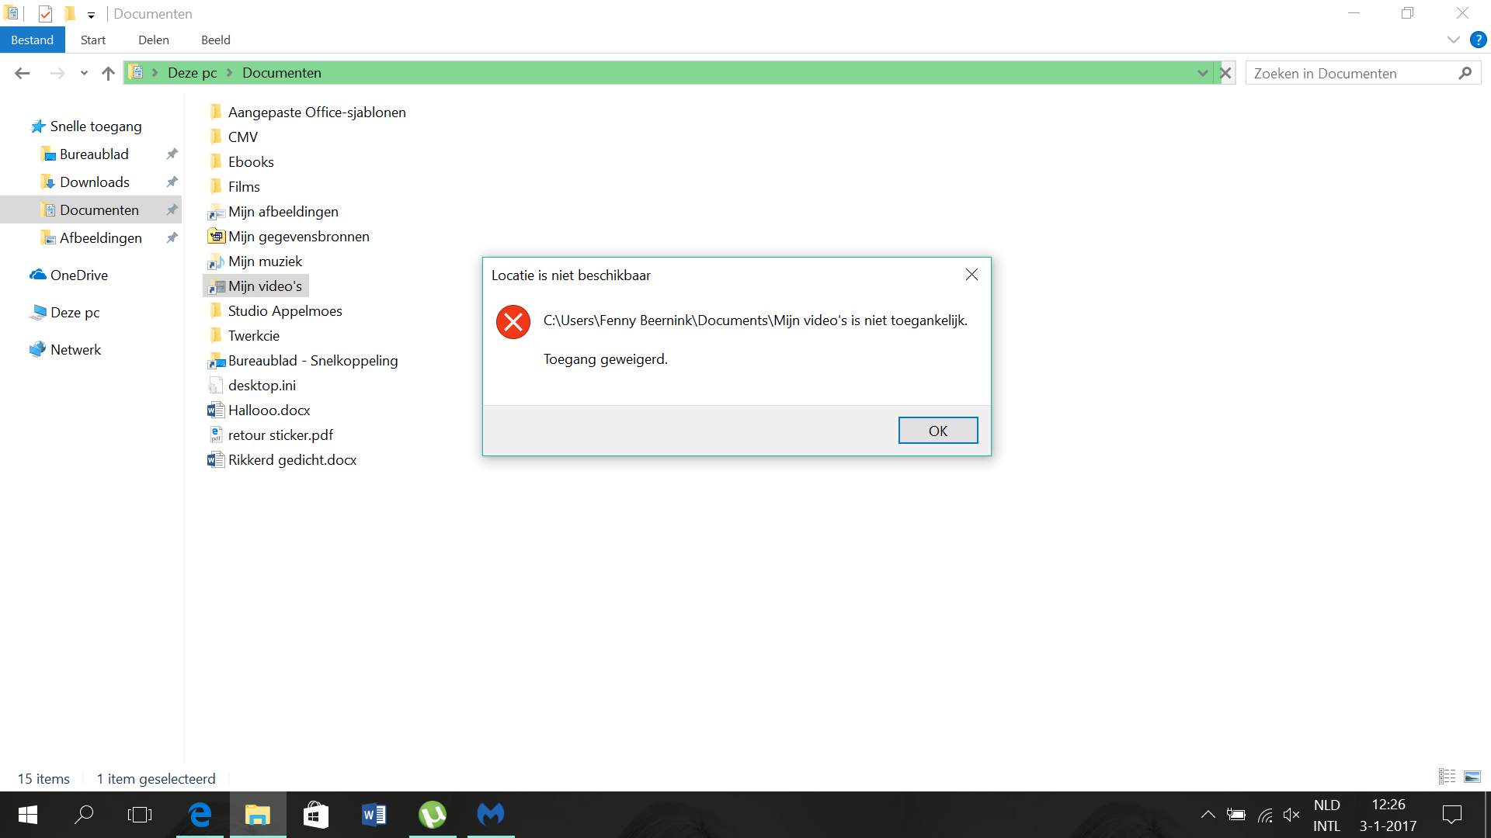
Task: Open the quick access toolbar dropdown
Action: coord(91,15)
